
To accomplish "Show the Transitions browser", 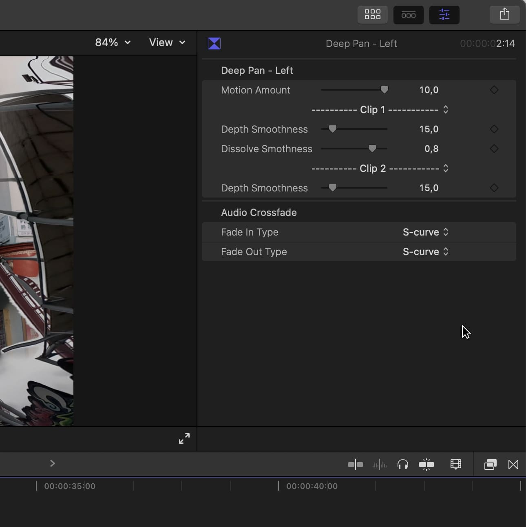I will [x=513, y=465].
